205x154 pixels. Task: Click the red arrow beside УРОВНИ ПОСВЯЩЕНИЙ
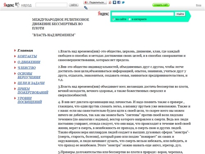click(15, 98)
